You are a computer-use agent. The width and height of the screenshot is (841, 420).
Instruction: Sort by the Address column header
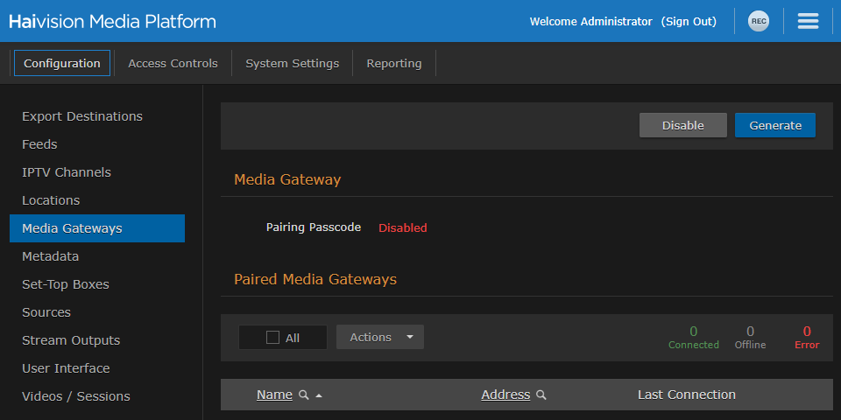coord(505,395)
